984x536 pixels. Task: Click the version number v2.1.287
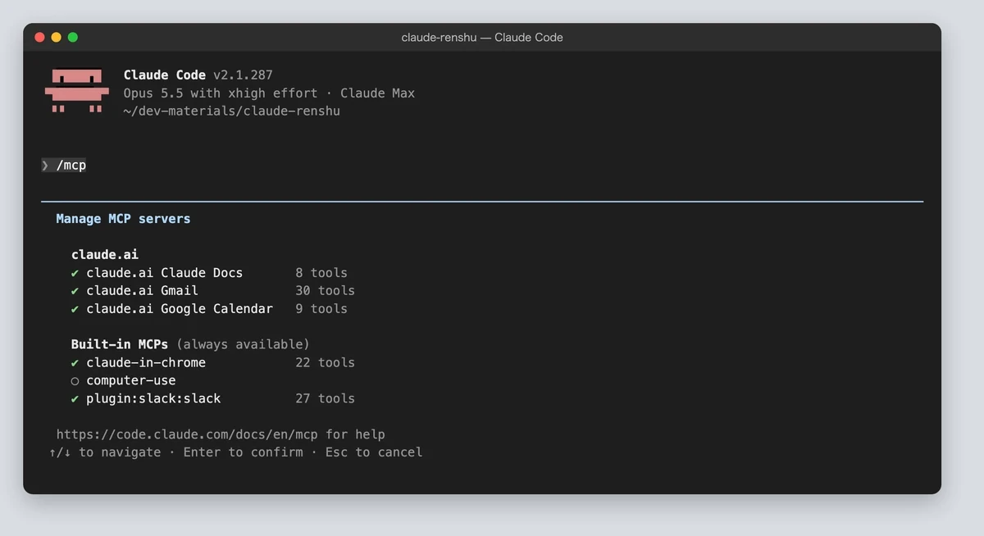pos(243,75)
